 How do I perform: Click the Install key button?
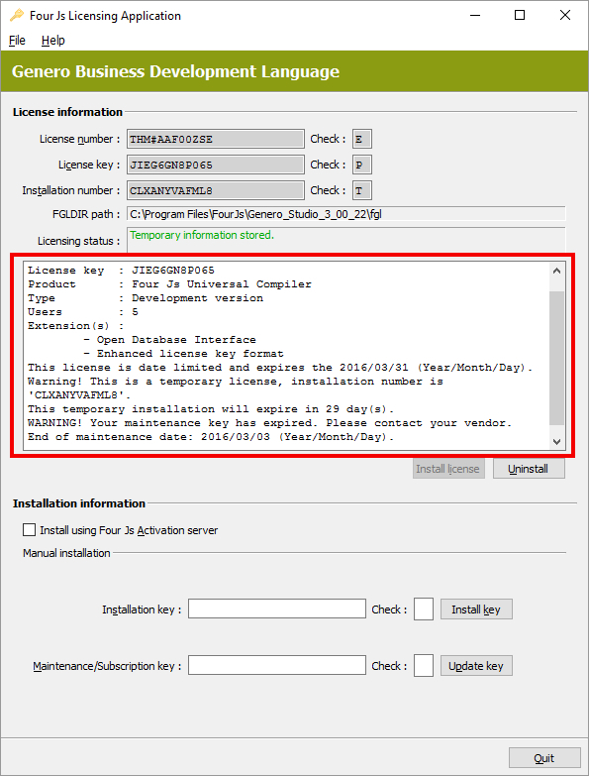[x=476, y=610]
